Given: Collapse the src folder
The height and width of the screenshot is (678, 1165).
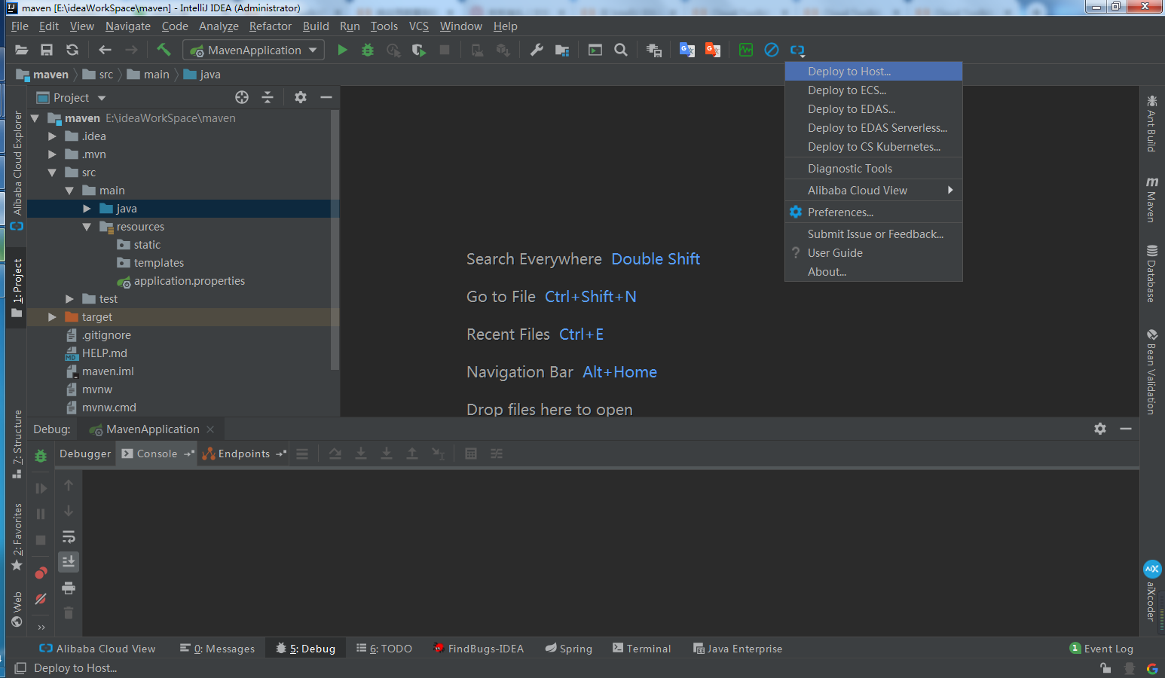Looking at the screenshot, I should tap(52, 173).
